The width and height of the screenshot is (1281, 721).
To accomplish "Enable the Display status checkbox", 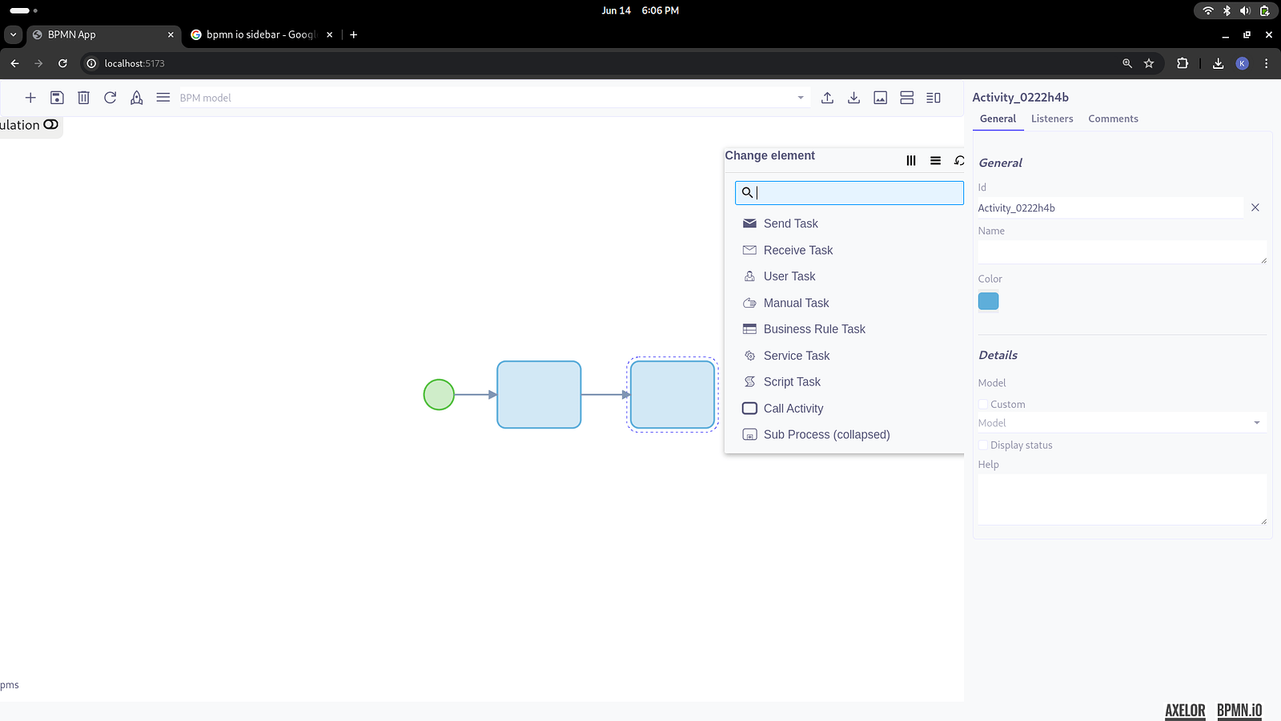I will click(x=983, y=445).
